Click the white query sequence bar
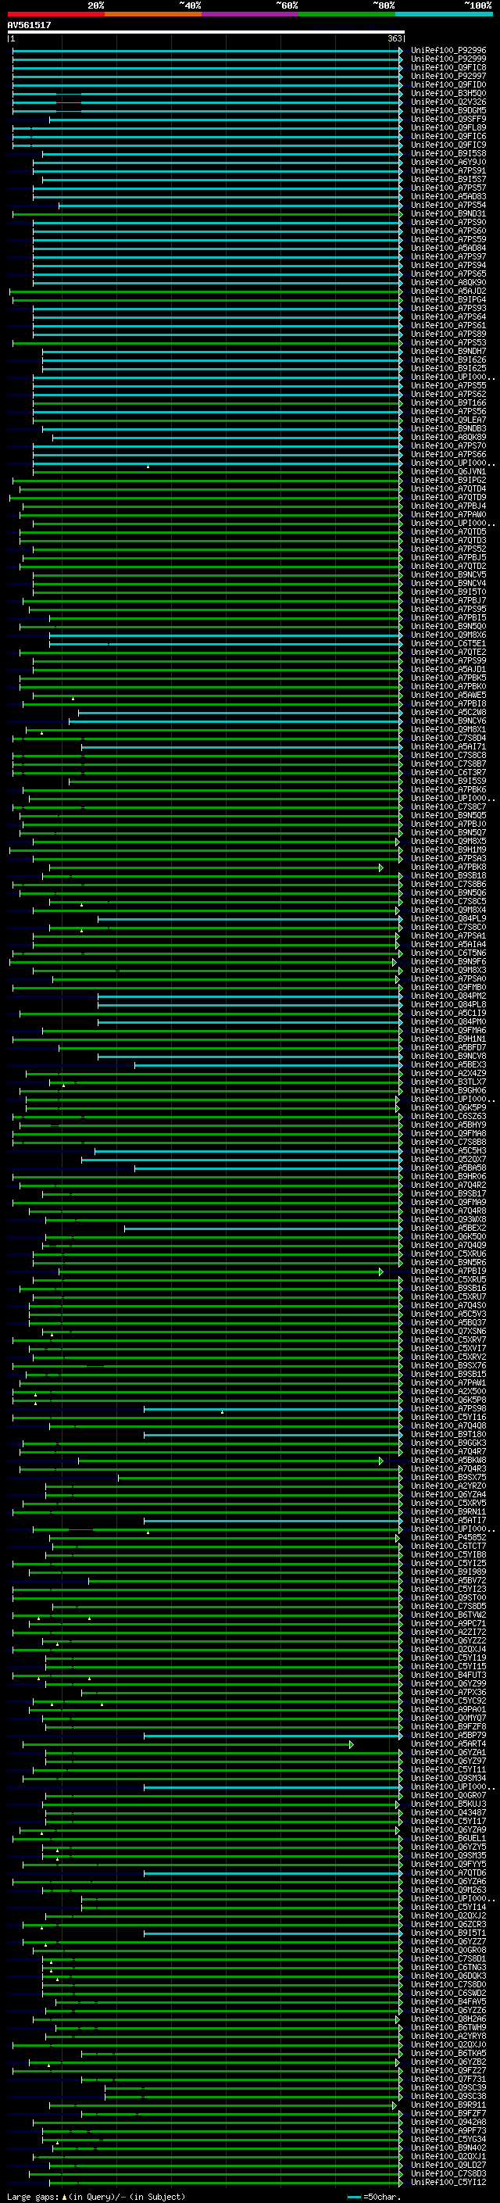Screen dimensions: 500x2203 tap(206, 33)
